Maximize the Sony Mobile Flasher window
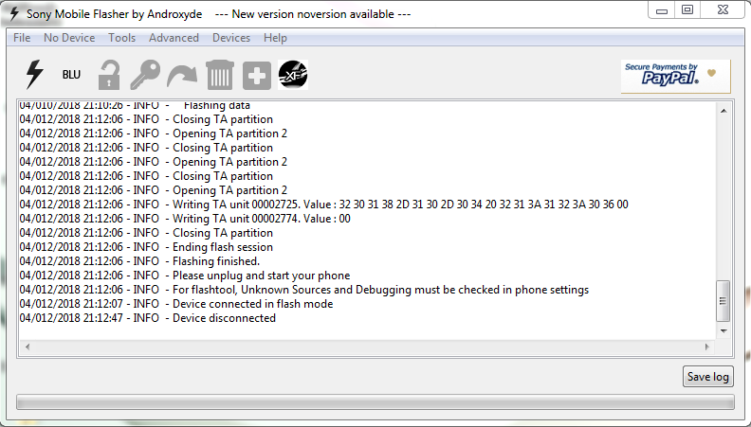The height and width of the screenshot is (427, 751). [x=687, y=10]
